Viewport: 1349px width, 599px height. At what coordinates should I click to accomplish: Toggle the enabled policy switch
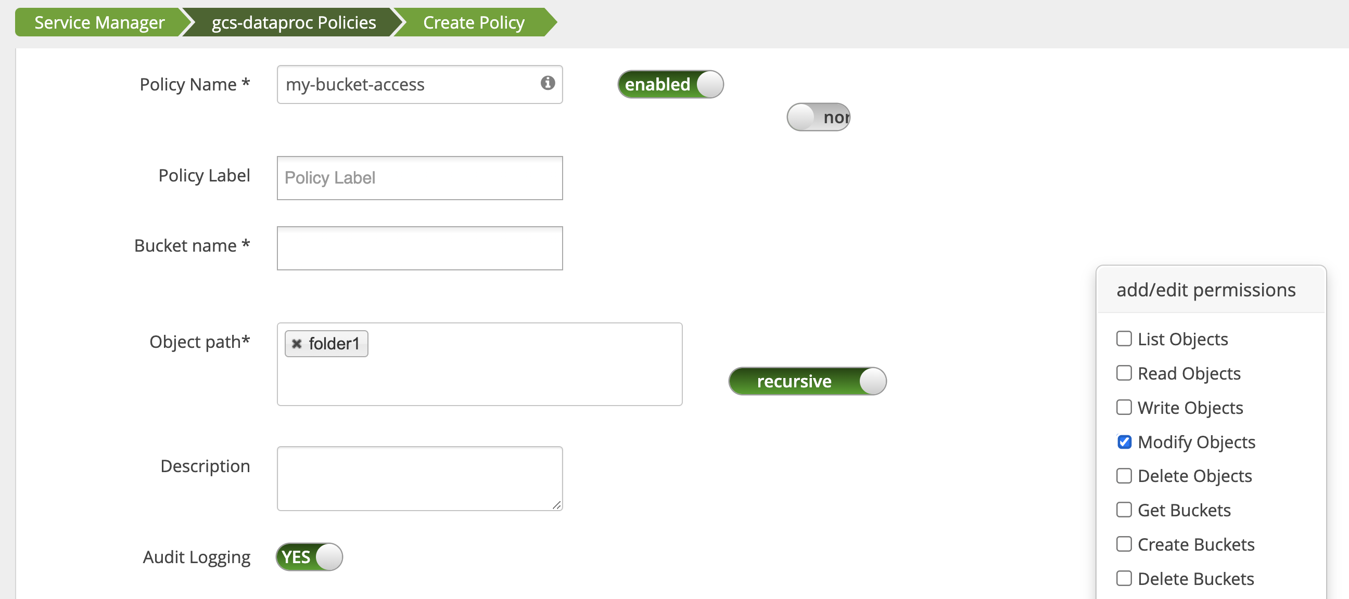pos(670,84)
